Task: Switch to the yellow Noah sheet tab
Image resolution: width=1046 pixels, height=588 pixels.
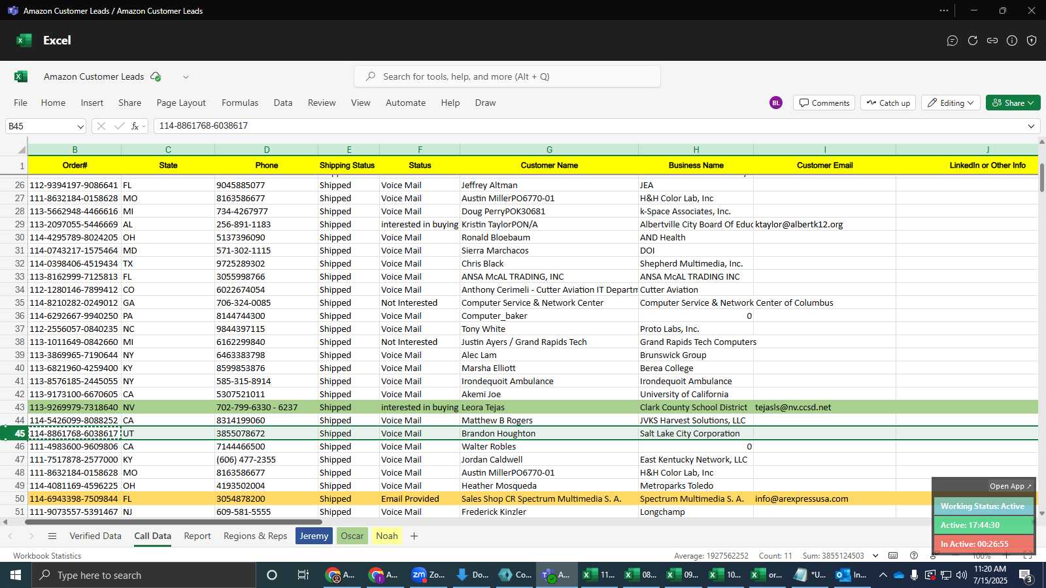Action: tap(387, 536)
